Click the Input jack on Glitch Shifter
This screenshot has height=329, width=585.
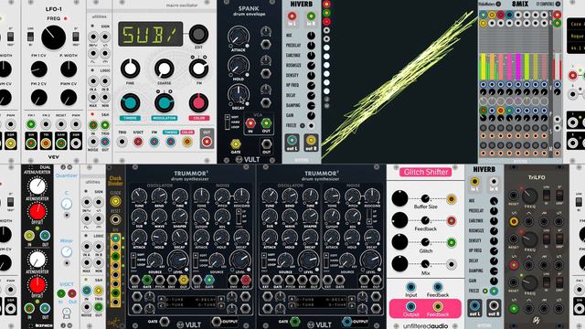pos(410,286)
